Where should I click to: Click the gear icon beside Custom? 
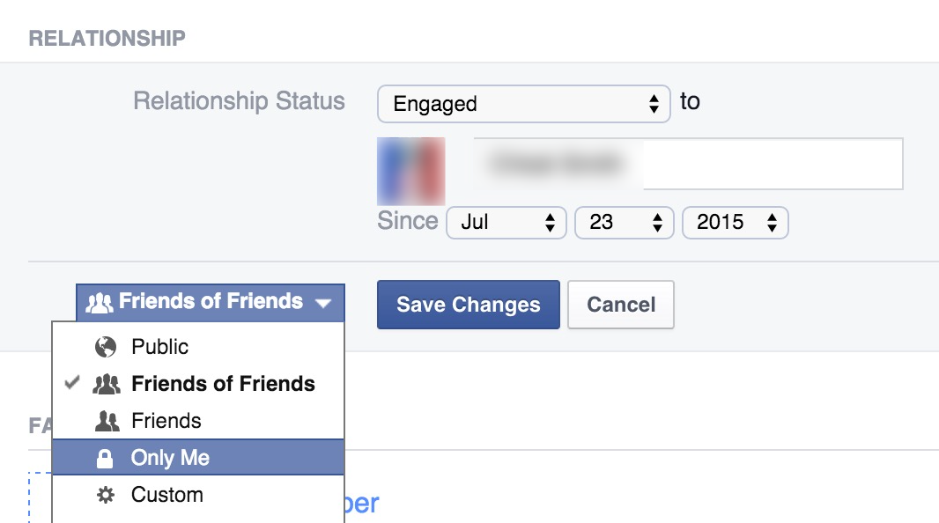(106, 496)
